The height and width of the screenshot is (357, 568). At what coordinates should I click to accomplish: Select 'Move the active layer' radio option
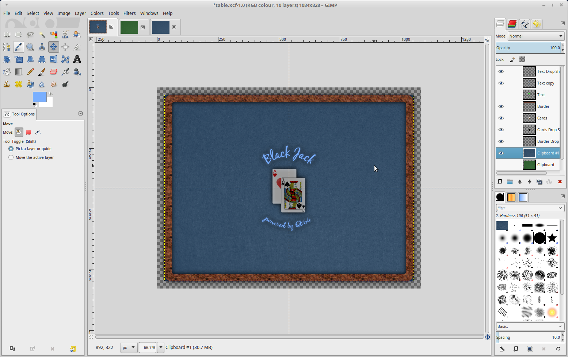click(11, 157)
